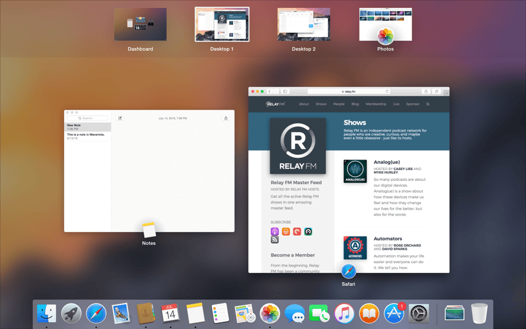Click the orange Overcast subscribe icon

pyautogui.click(x=286, y=232)
